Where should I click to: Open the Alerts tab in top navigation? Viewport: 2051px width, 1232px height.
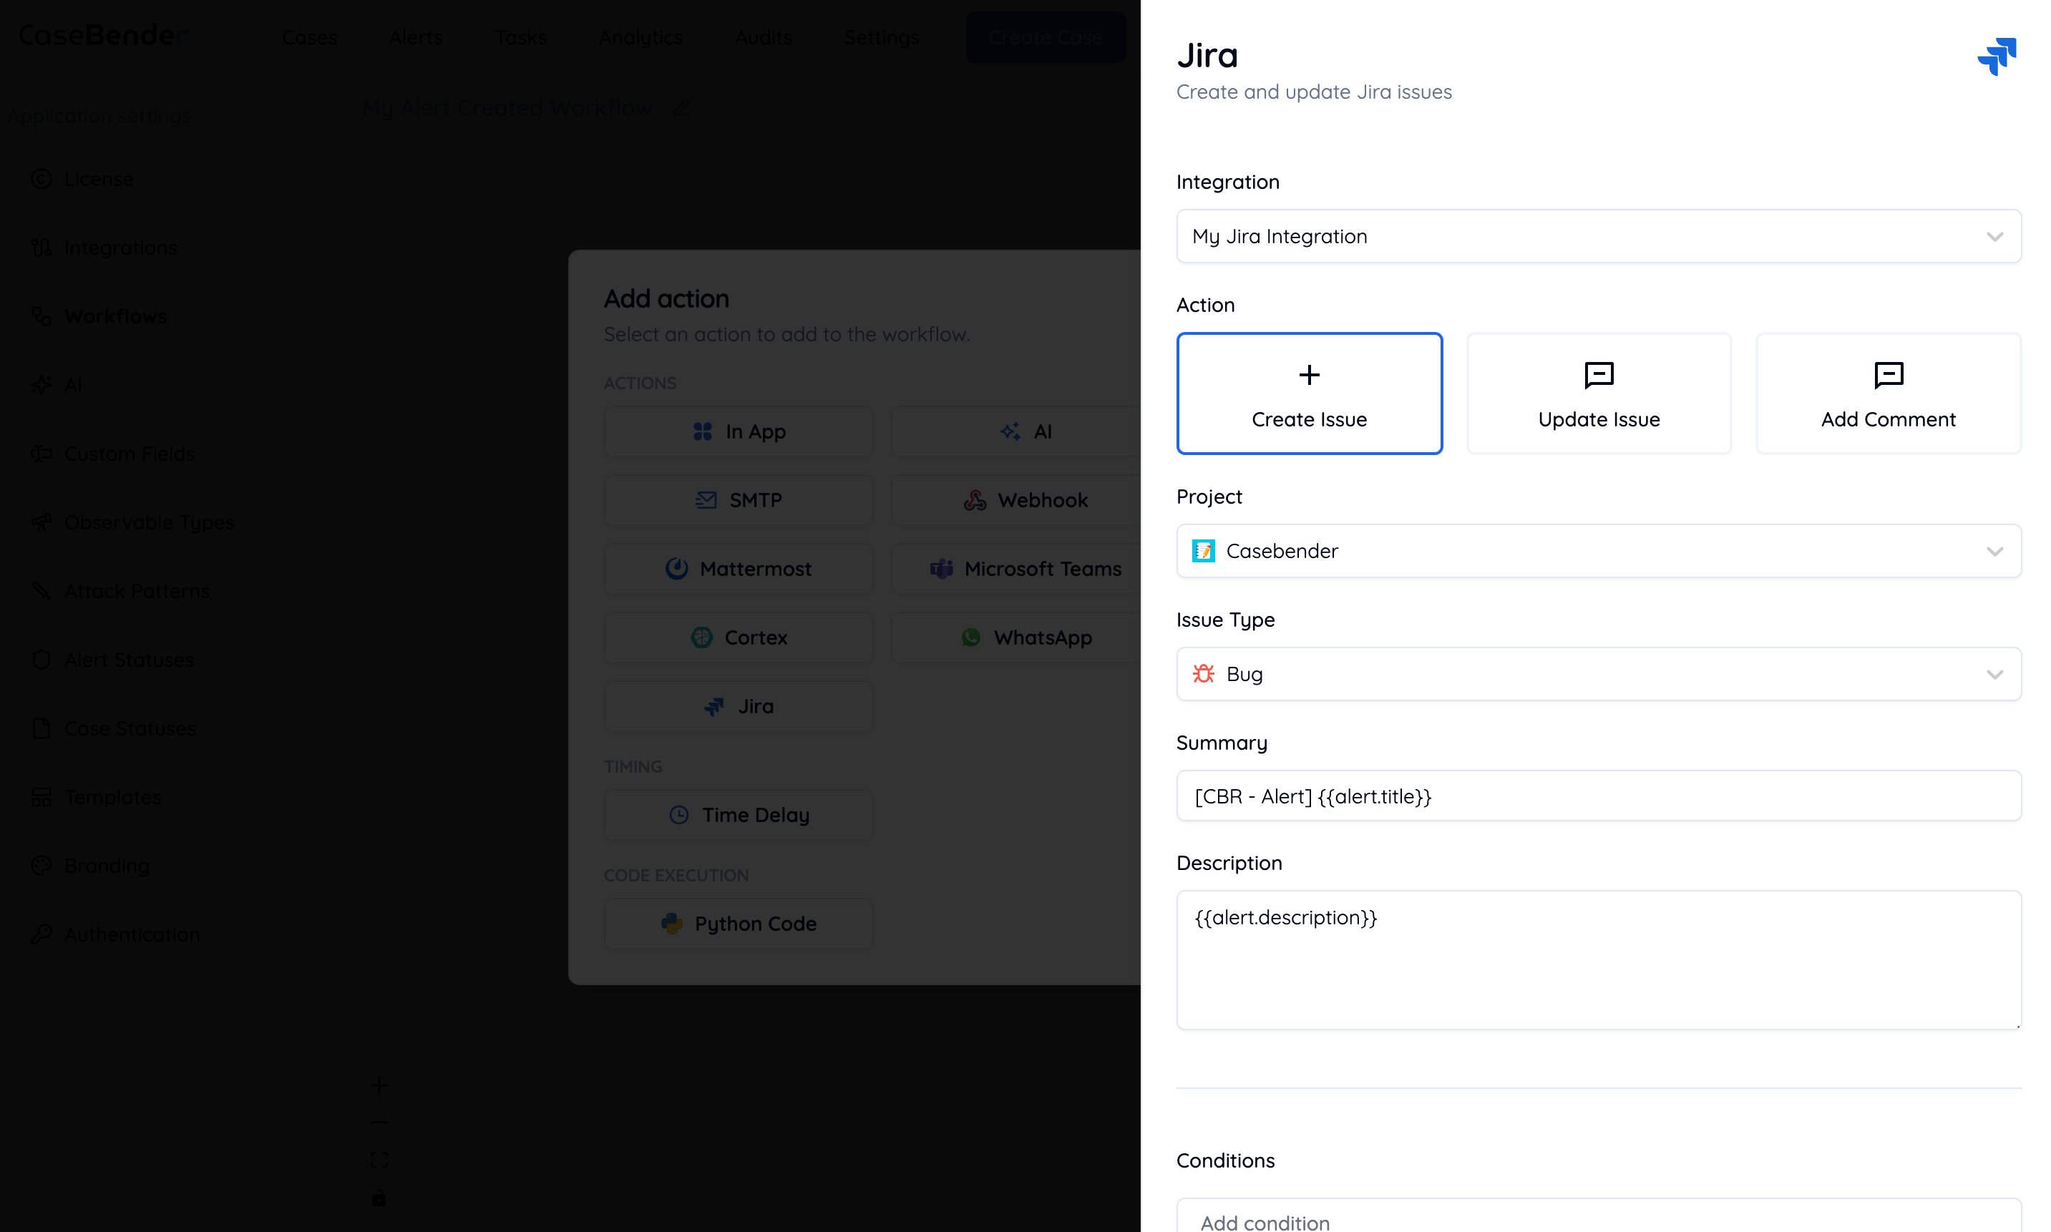415,37
